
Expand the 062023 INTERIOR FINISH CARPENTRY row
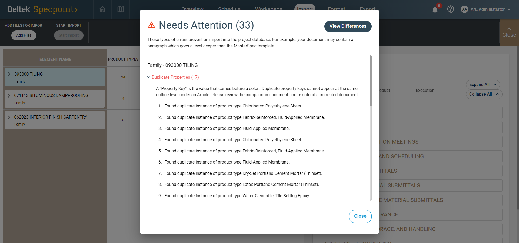pos(9,117)
